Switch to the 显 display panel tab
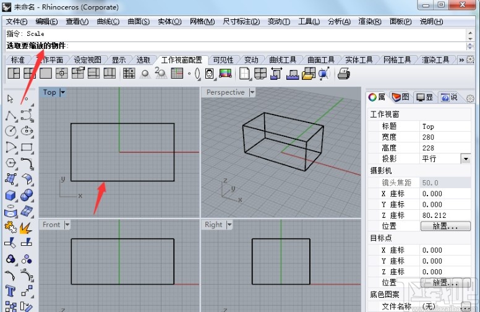Image resolution: width=480 pixels, height=312 pixels. pos(425,97)
